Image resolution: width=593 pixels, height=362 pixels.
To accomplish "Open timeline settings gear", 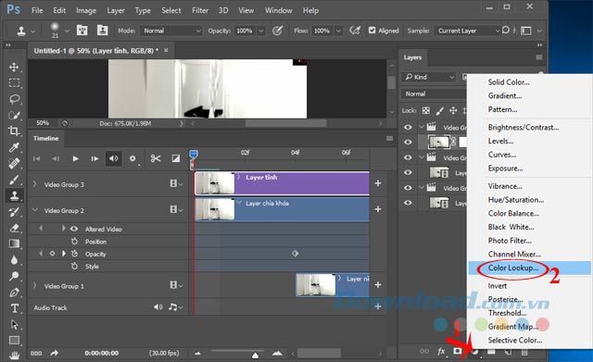I will (132, 158).
